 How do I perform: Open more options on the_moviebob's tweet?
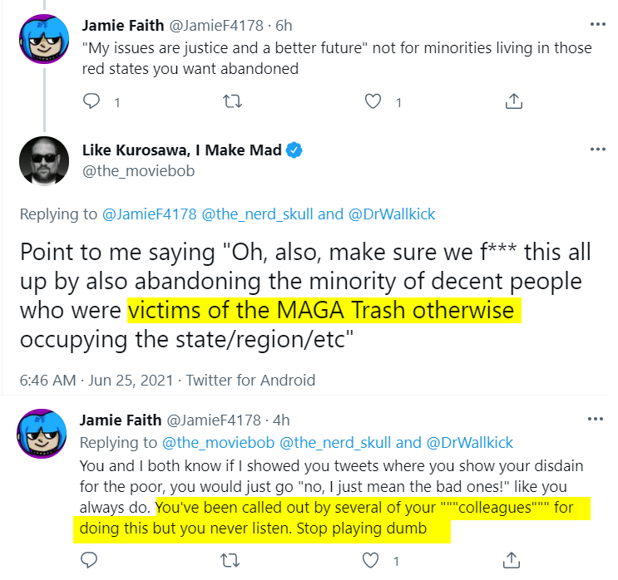pyautogui.click(x=597, y=150)
